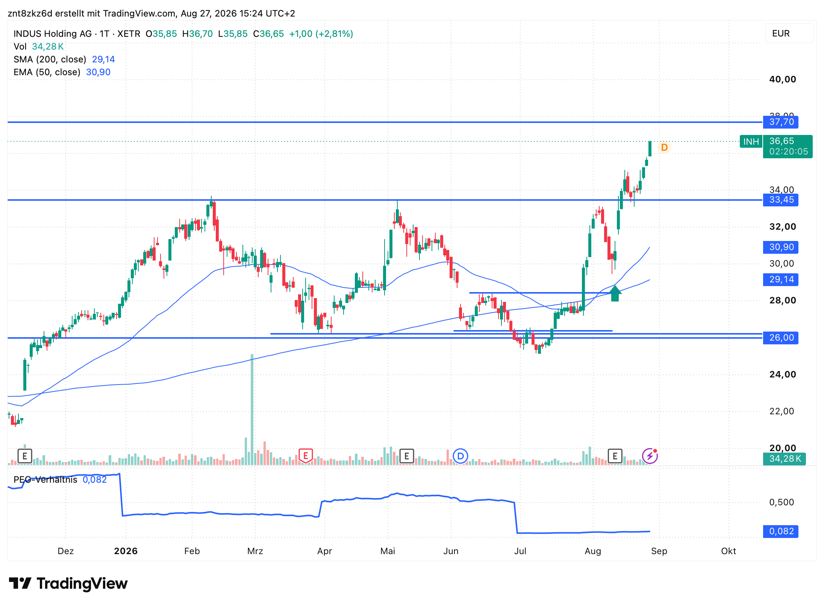Viewport: 824px width, 606px height.
Task: Click the Okt label on time axis
Action: tap(729, 551)
